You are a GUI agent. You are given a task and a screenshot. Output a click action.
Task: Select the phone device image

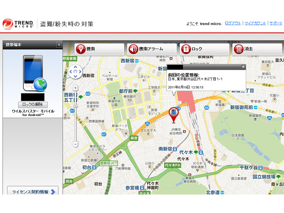[35, 74]
